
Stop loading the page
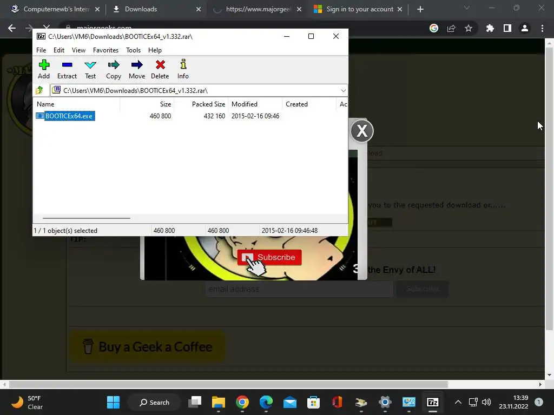[x=47, y=27]
